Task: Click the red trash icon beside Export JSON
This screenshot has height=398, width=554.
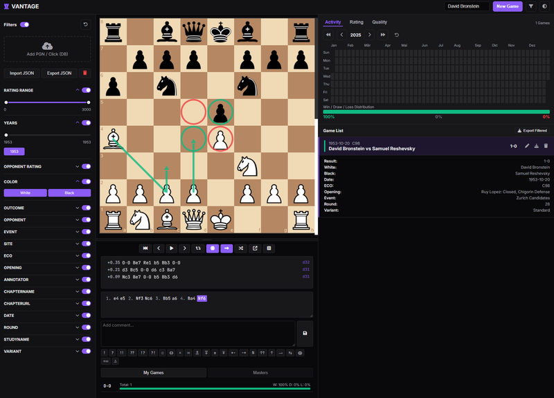Action: click(85, 73)
